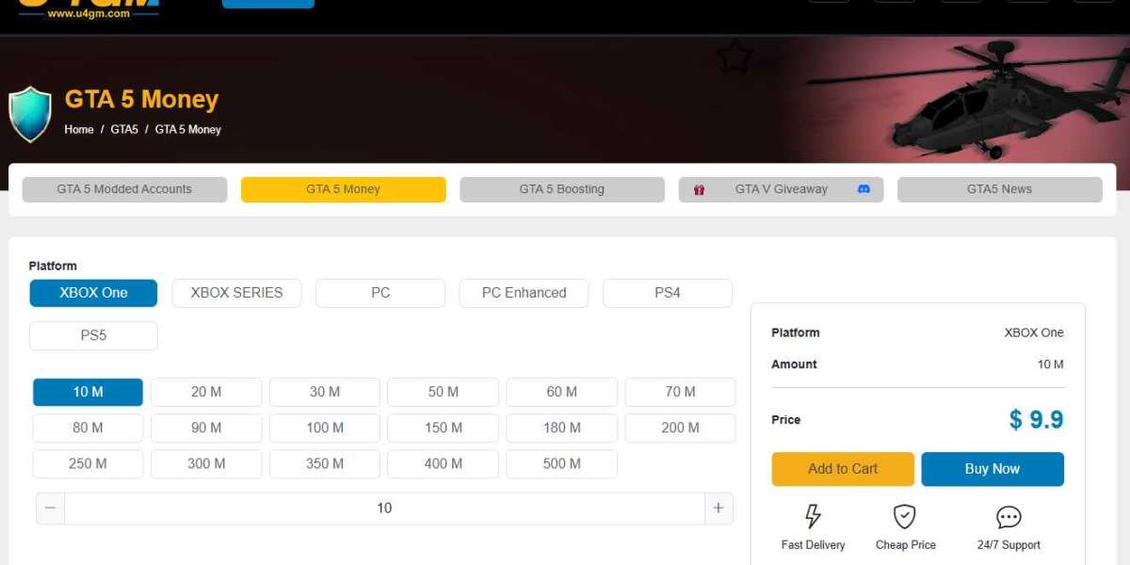Select the PS5 platform option
The image size is (1130, 565).
93,335
